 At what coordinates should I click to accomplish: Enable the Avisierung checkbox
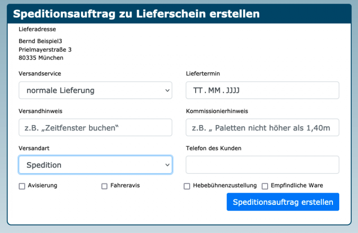[x=22, y=186]
